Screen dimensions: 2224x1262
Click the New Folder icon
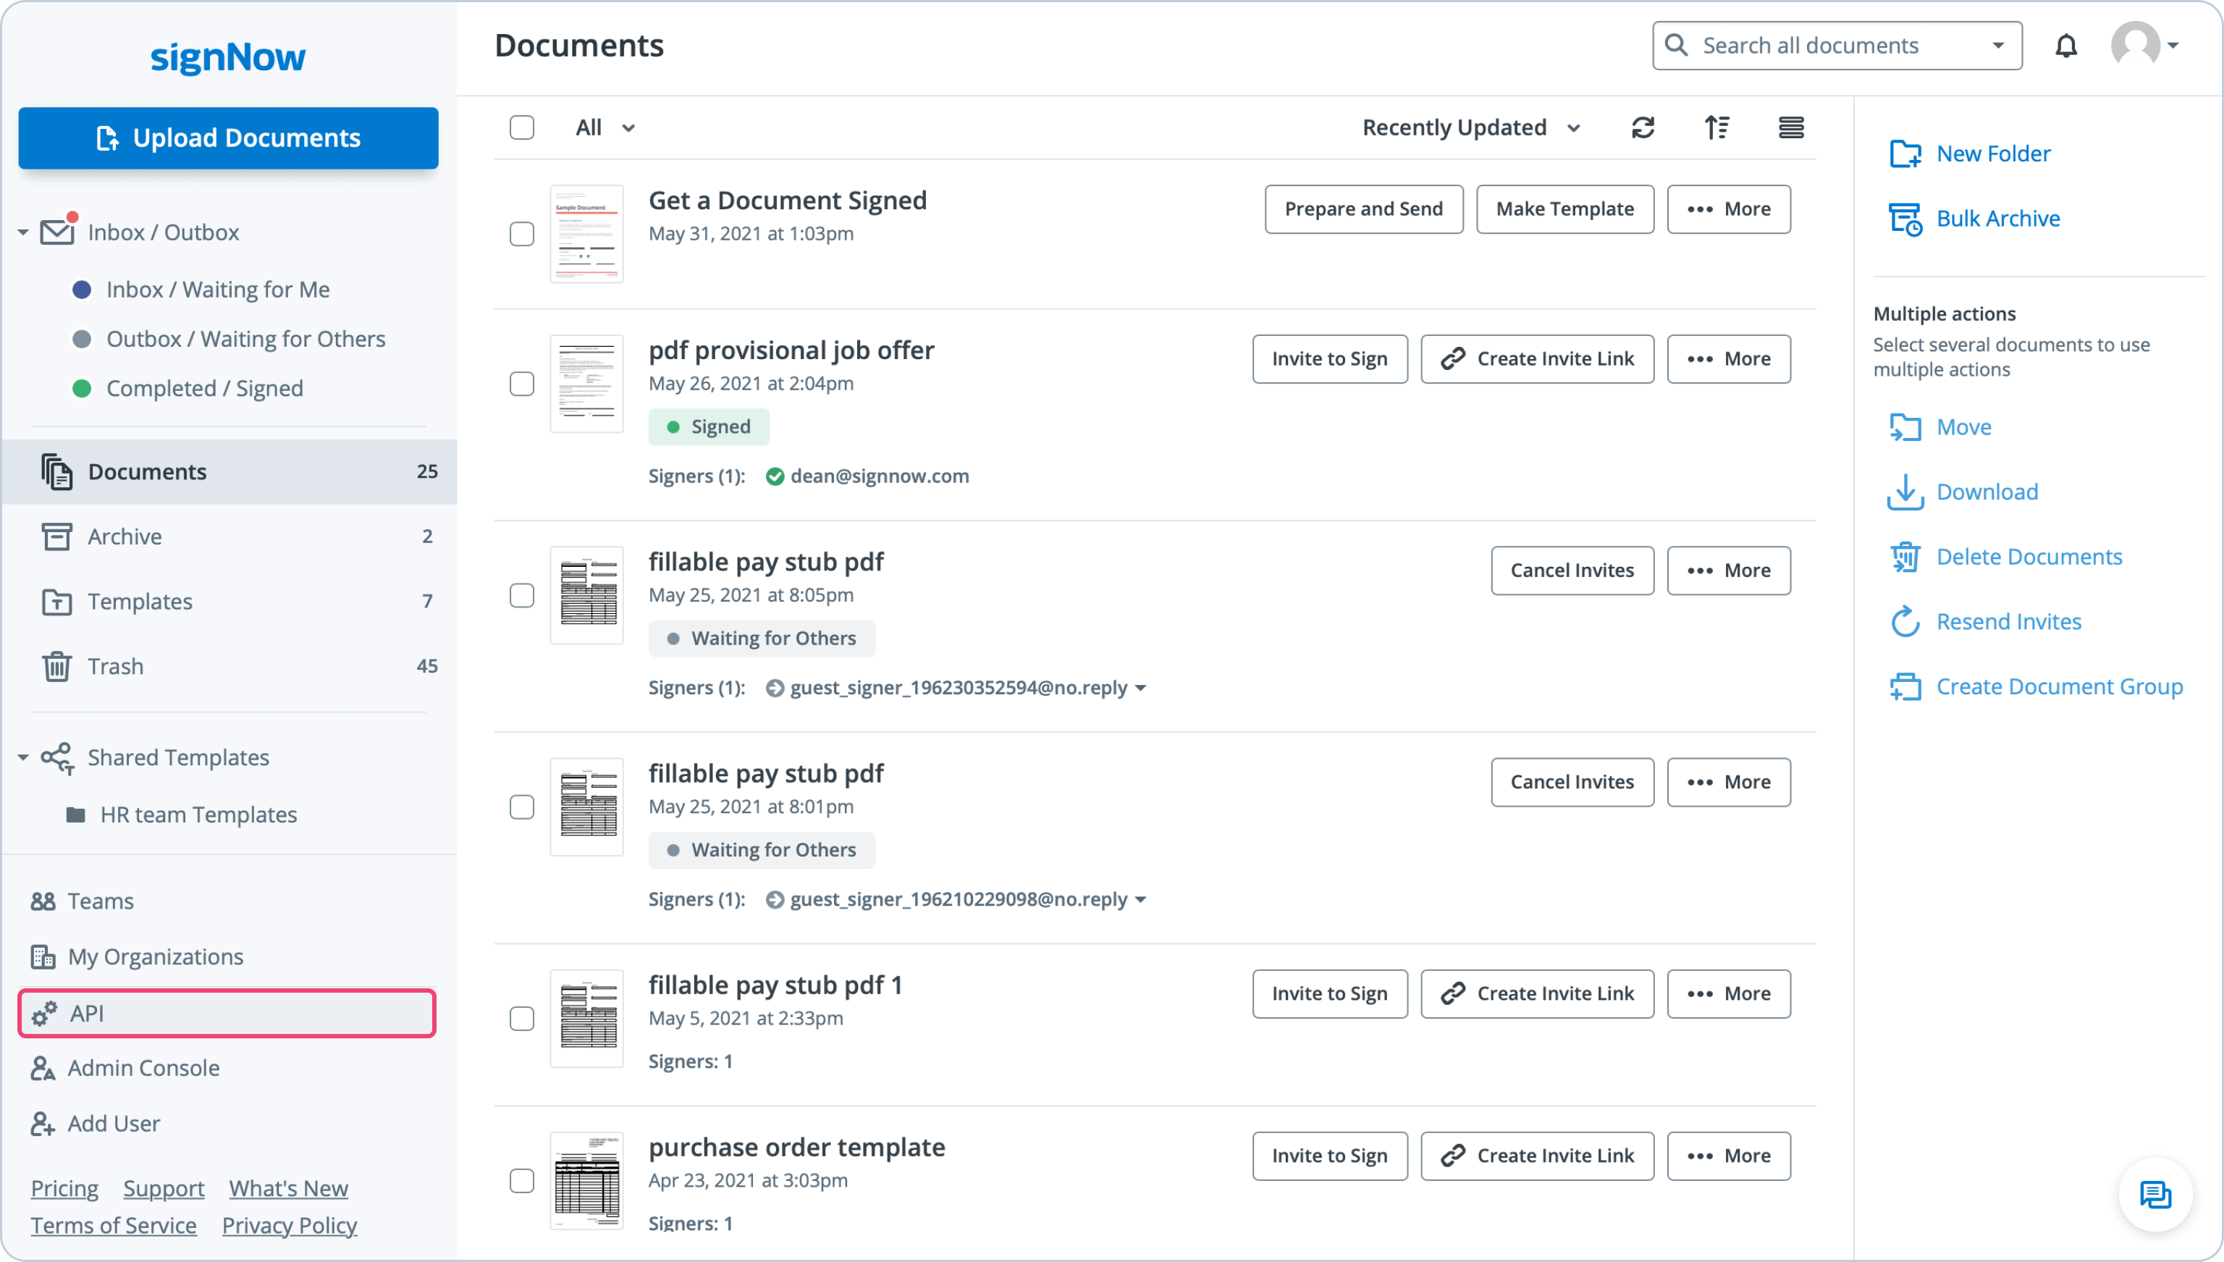tap(1905, 153)
